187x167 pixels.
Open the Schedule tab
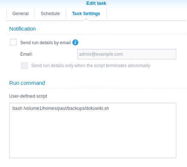click(50, 14)
